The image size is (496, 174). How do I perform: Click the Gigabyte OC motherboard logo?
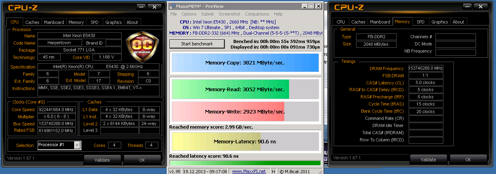142,47
